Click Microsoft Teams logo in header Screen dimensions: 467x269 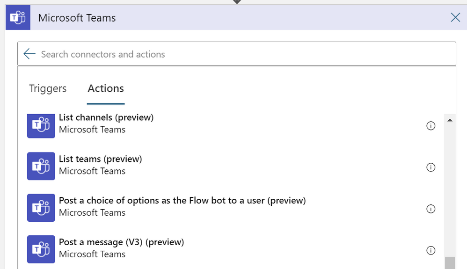tap(18, 18)
